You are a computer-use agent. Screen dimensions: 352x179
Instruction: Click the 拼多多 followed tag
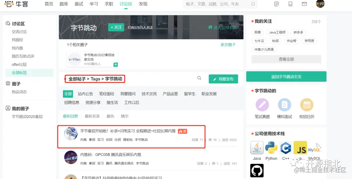click(298, 32)
